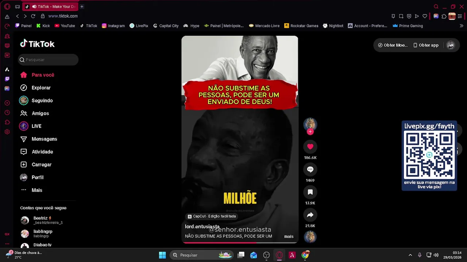Open the YouTube bookmark

(65, 26)
